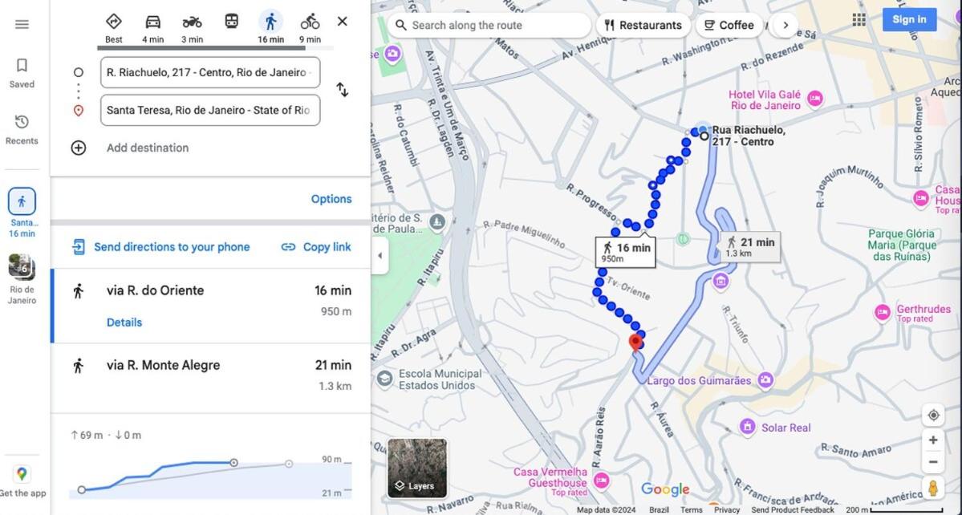Zoom in on the map
Viewport: 962px width, 515px height.
click(933, 440)
